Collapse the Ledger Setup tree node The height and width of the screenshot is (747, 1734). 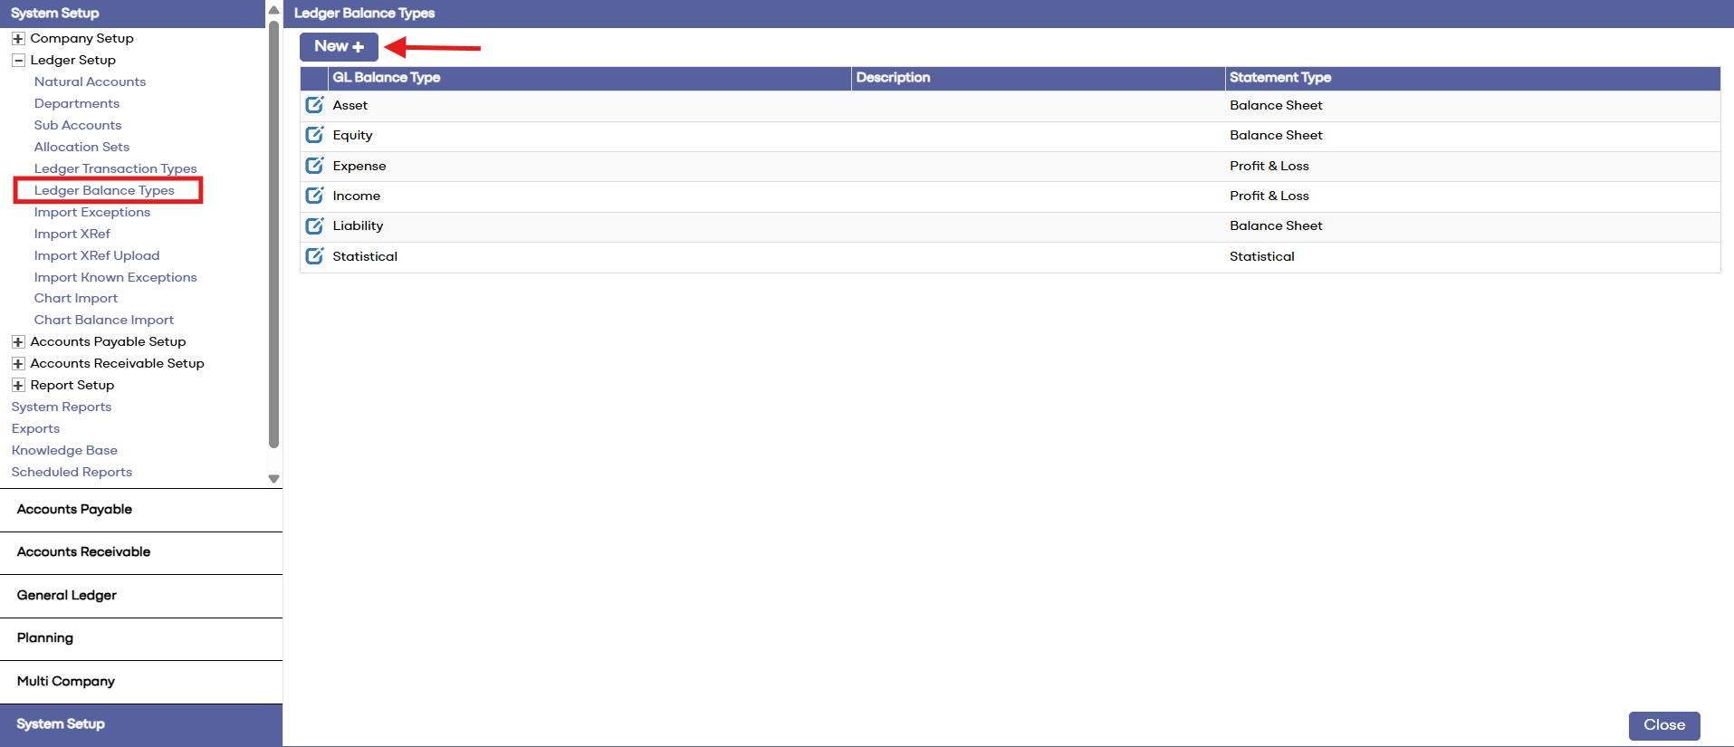(18, 60)
